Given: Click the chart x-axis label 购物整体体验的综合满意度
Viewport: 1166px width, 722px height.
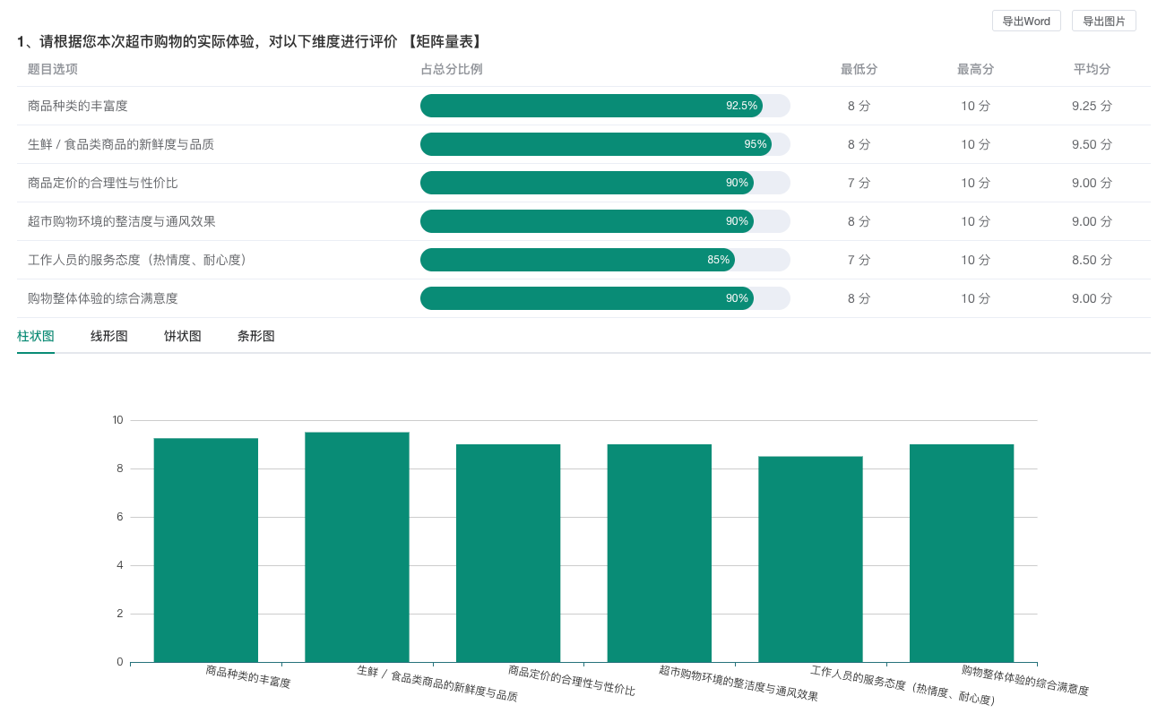Looking at the screenshot, I should (x=1025, y=681).
